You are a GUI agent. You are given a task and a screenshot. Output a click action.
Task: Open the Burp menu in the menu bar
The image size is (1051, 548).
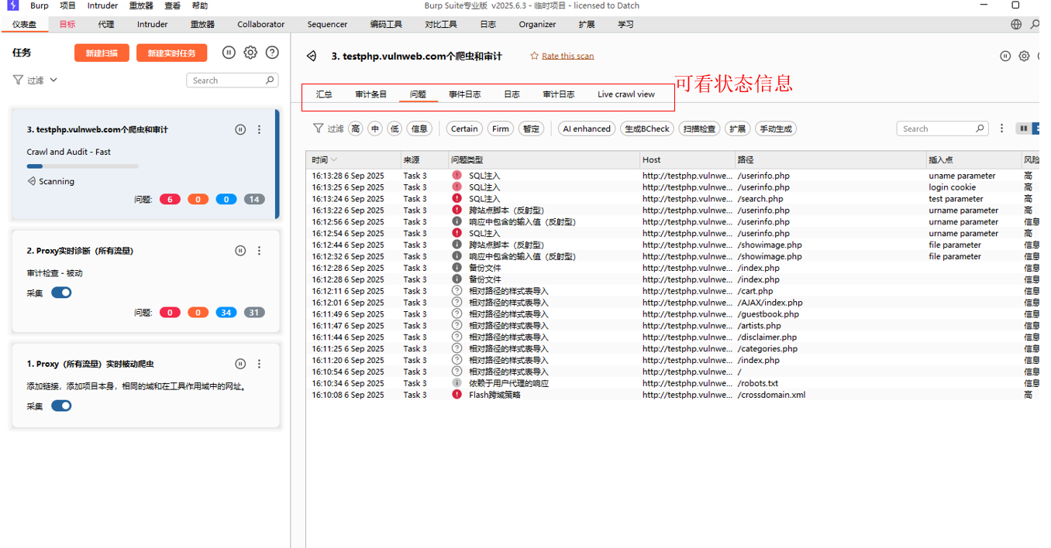pos(39,5)
